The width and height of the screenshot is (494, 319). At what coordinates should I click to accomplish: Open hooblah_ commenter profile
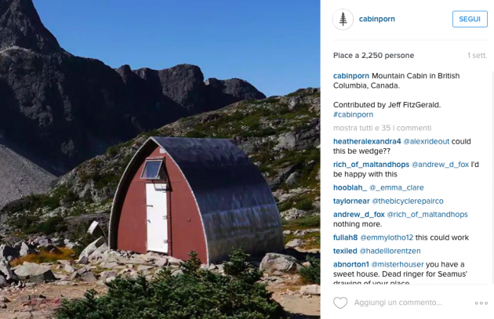point(350,187)
